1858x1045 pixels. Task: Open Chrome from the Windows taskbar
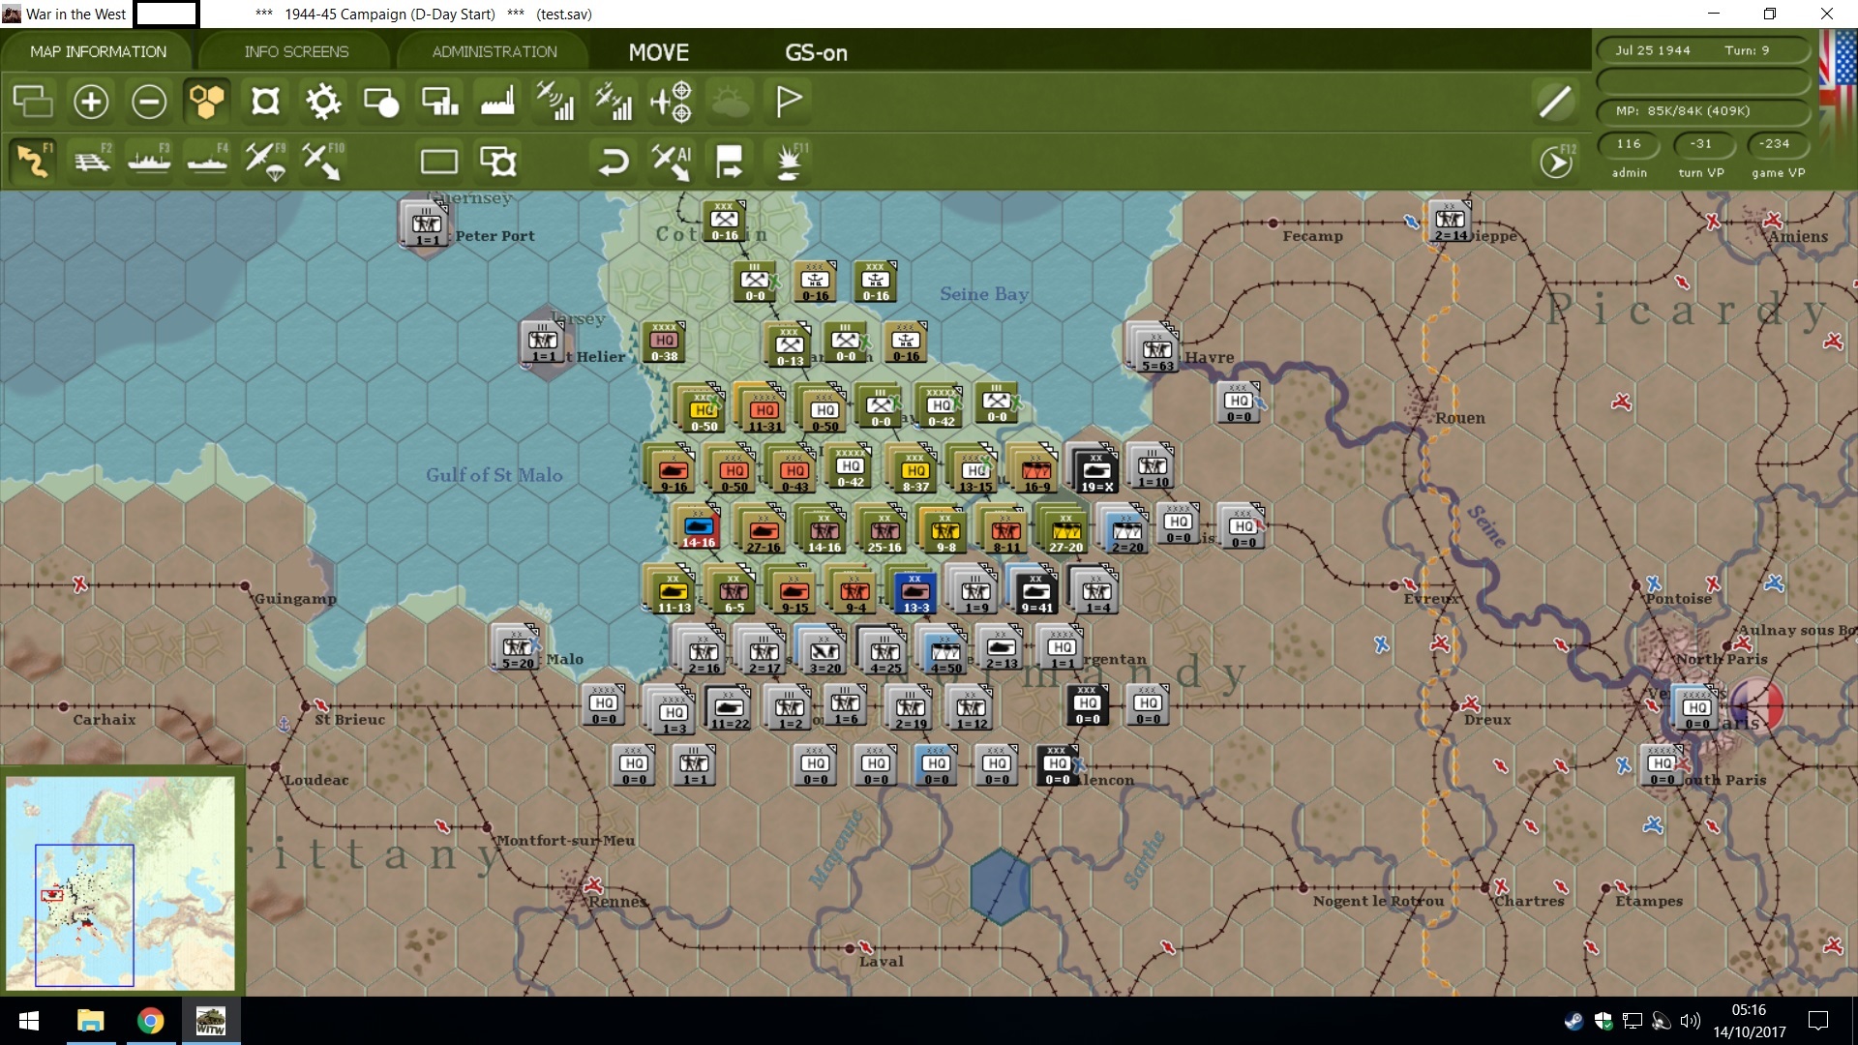click(x=150, y=1021)
